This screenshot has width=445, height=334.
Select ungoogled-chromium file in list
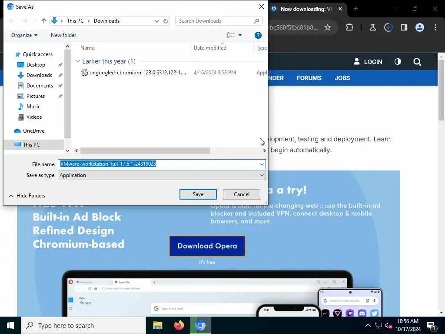coord(134,73)
